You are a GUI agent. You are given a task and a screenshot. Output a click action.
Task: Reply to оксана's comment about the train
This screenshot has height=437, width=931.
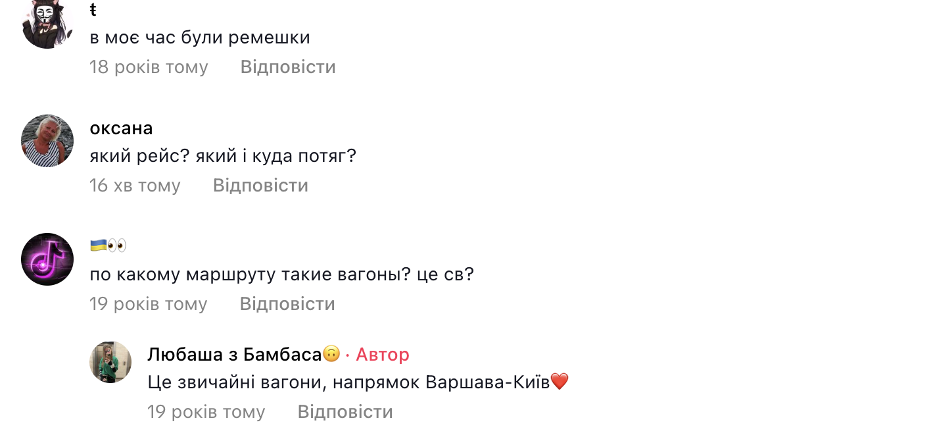[x=260, y=186]
